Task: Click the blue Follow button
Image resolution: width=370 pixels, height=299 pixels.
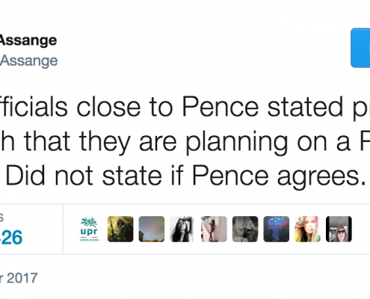Action: tap(360, 48)
